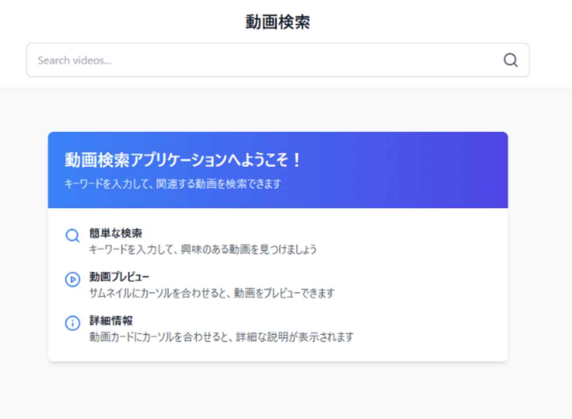
Task: Click the 興味のある動画を見つけましょう description
Action: (x=249, y=249)
